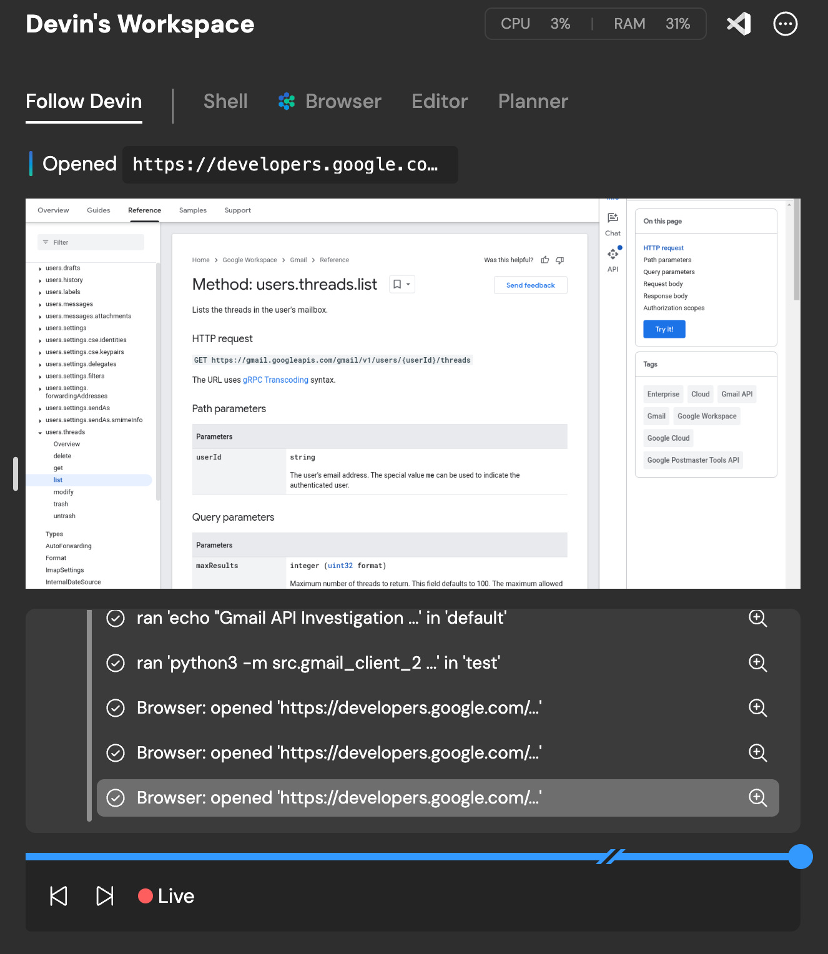Open the more options ellipsis menu
Image resolution: width=828 pixels, height=954 pixels.
click(785, 24)
